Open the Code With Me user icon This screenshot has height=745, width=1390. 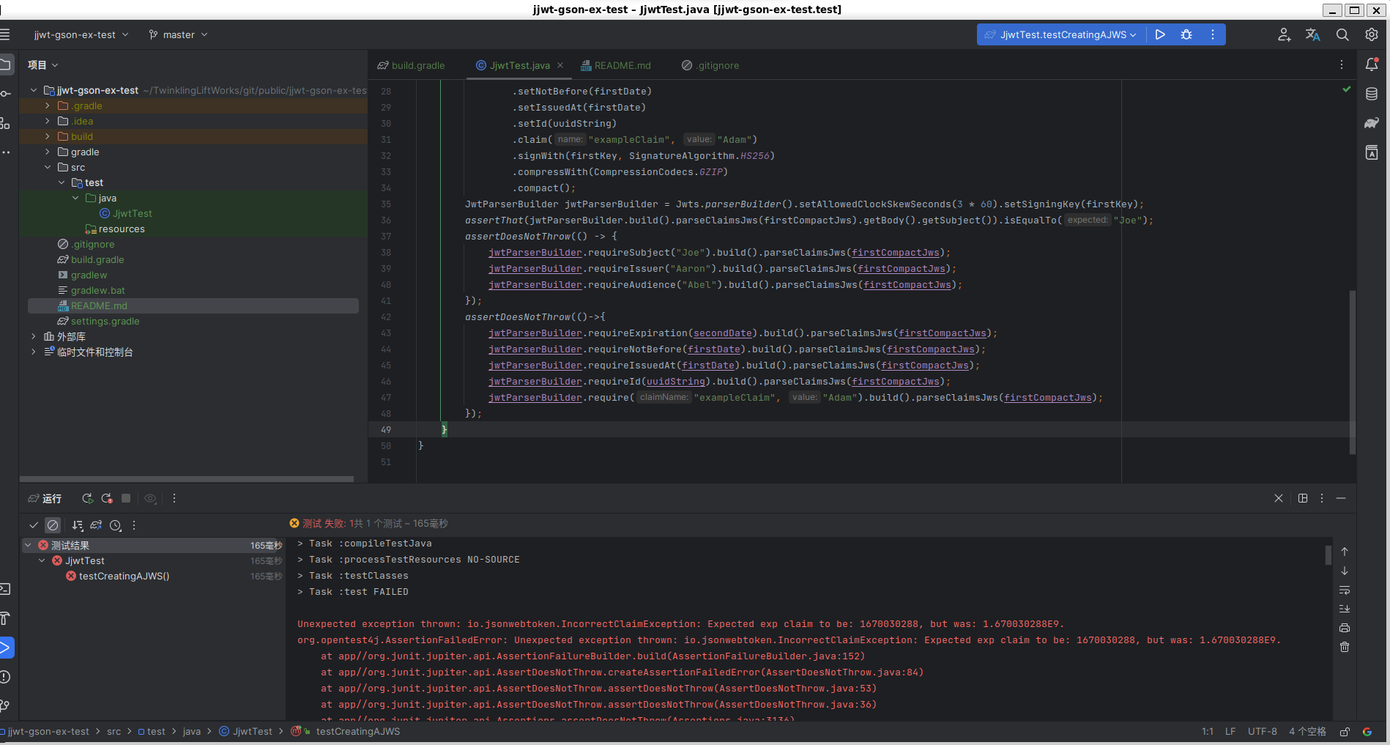pyautogui.click(x=1284, y=34)
